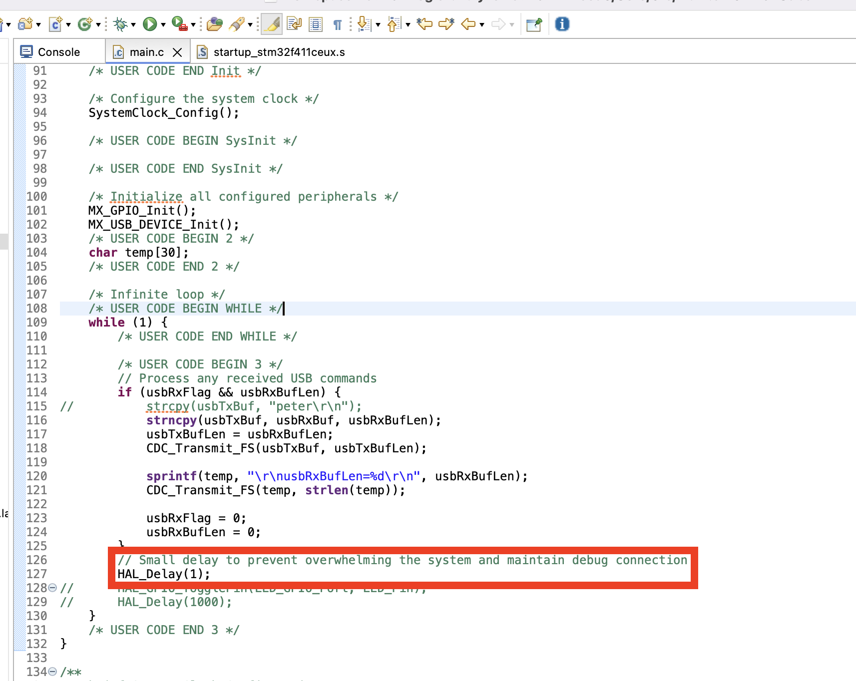Place cursor on char temp[30]; line
Screen dimensions: 856x681
click(139, 253)
